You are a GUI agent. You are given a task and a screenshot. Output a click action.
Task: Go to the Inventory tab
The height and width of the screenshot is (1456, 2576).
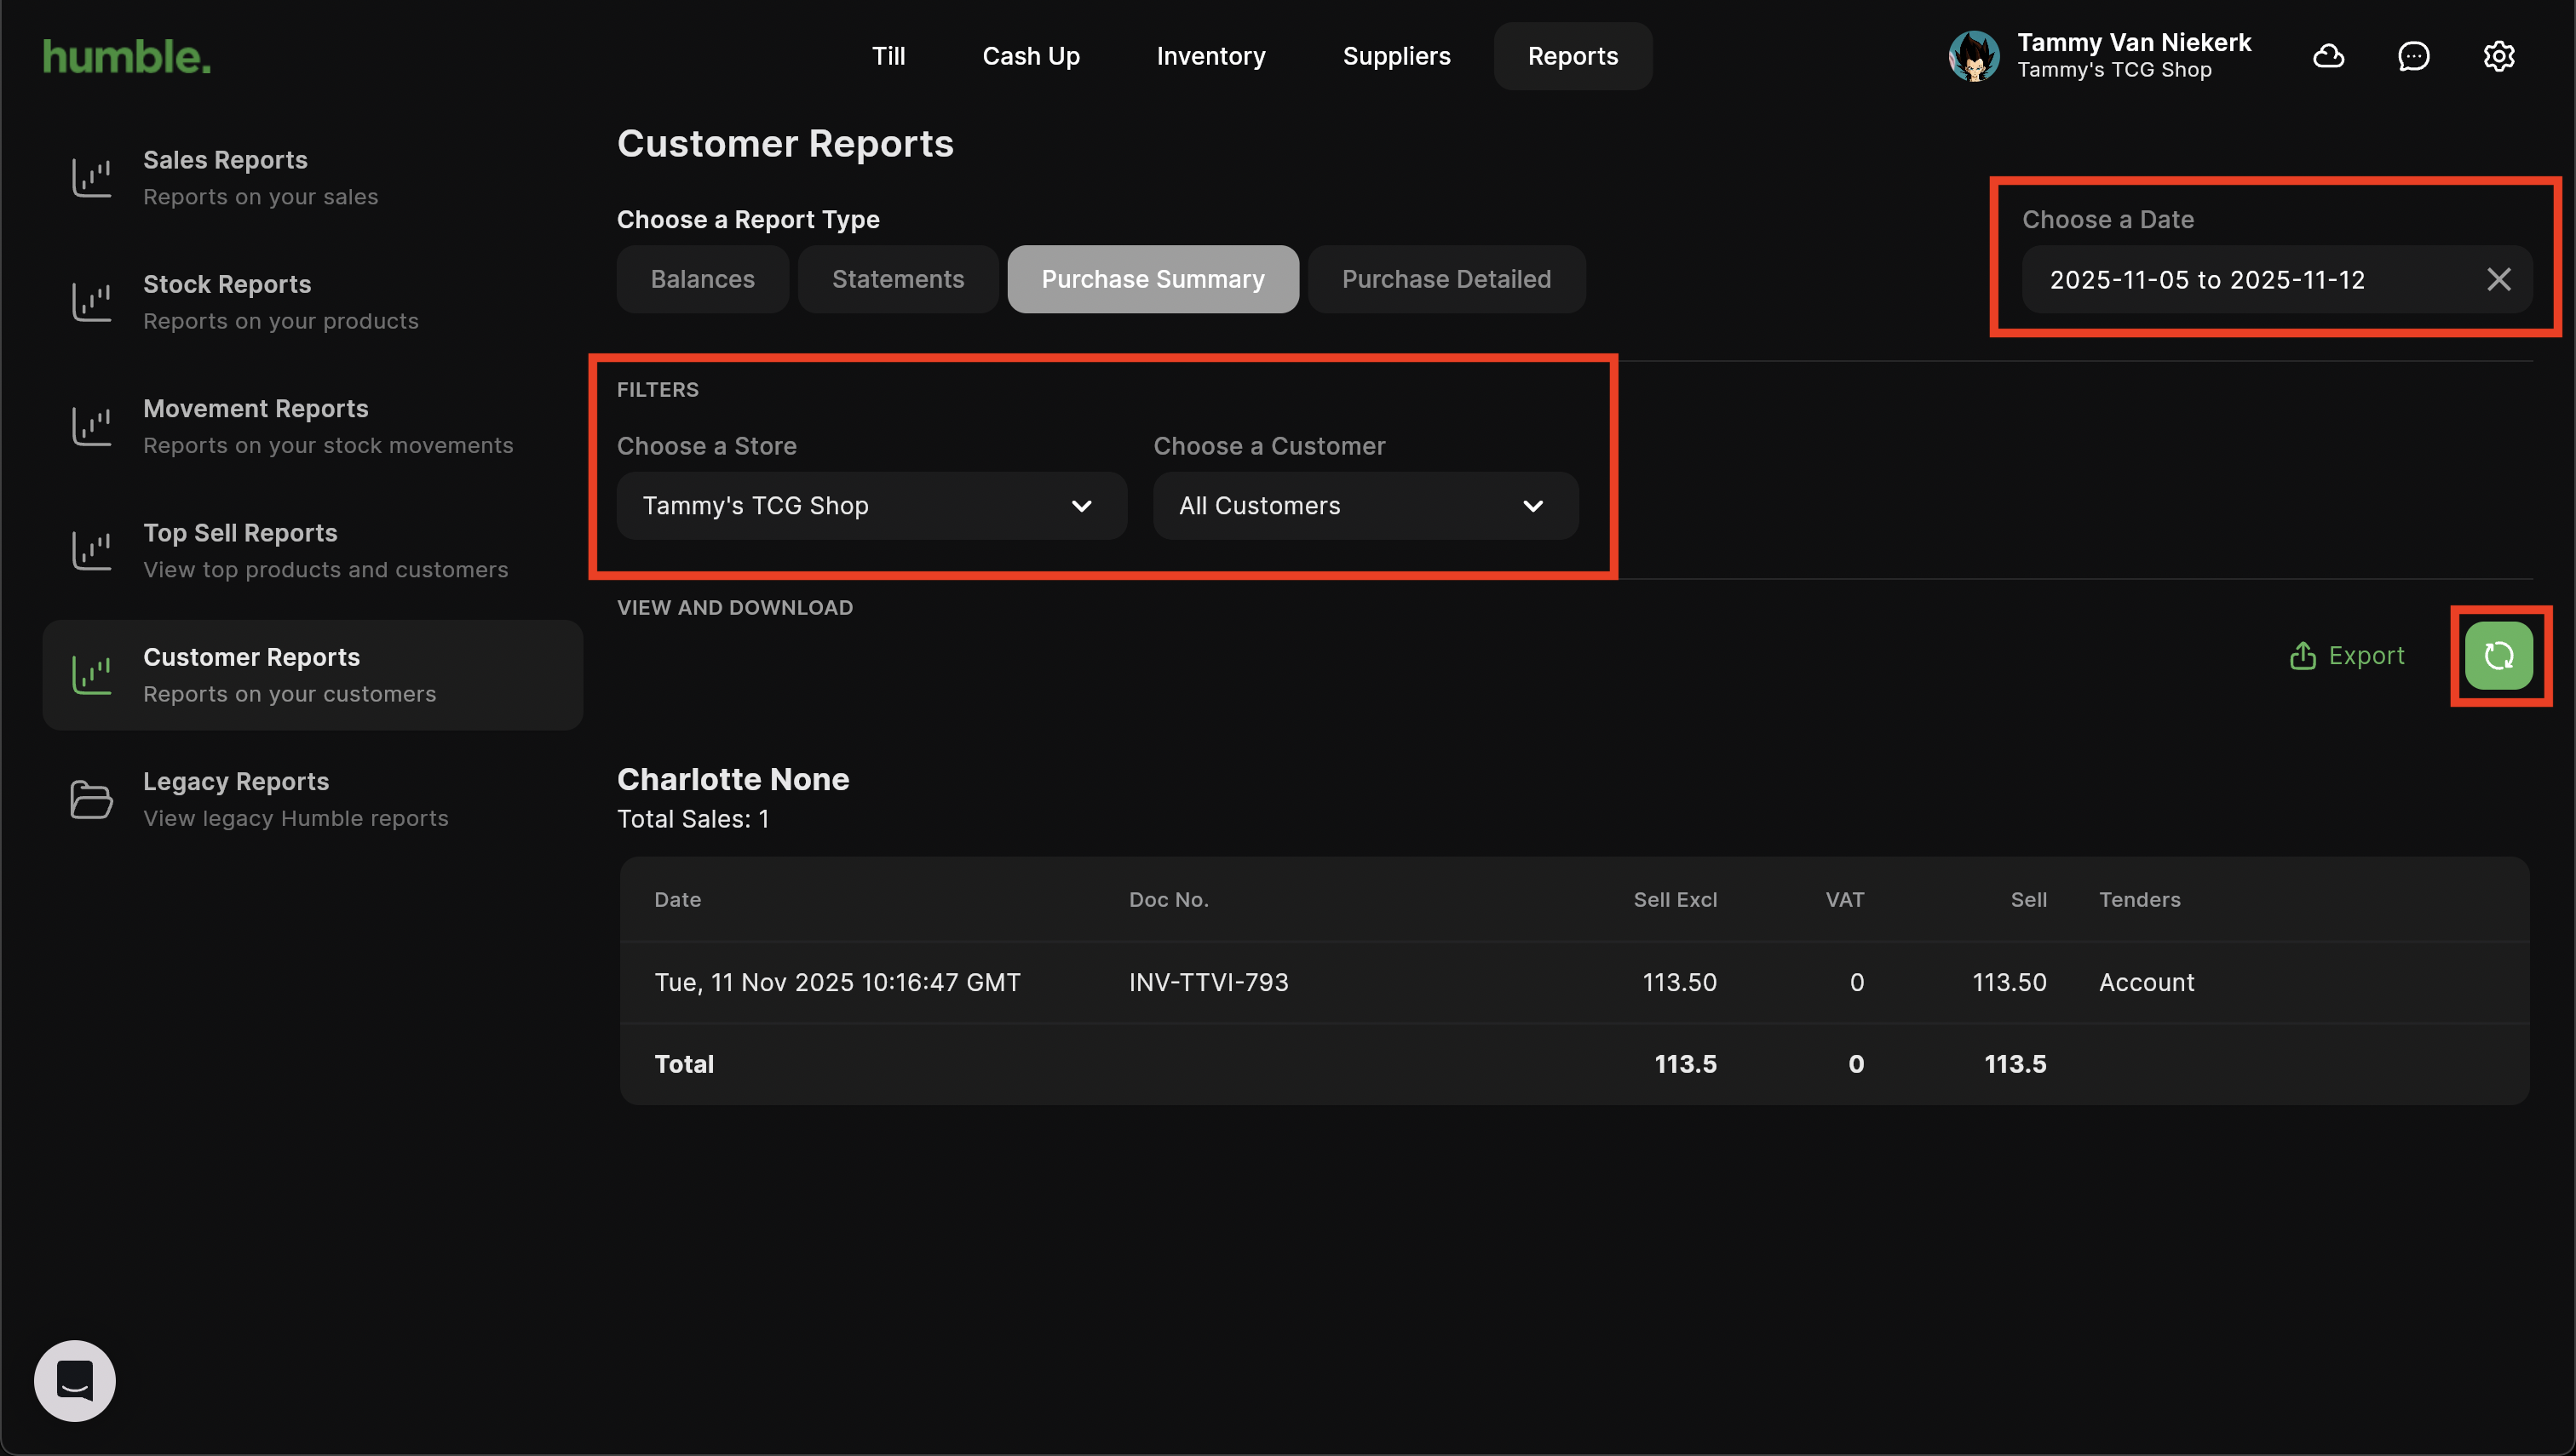(1210, 57)
